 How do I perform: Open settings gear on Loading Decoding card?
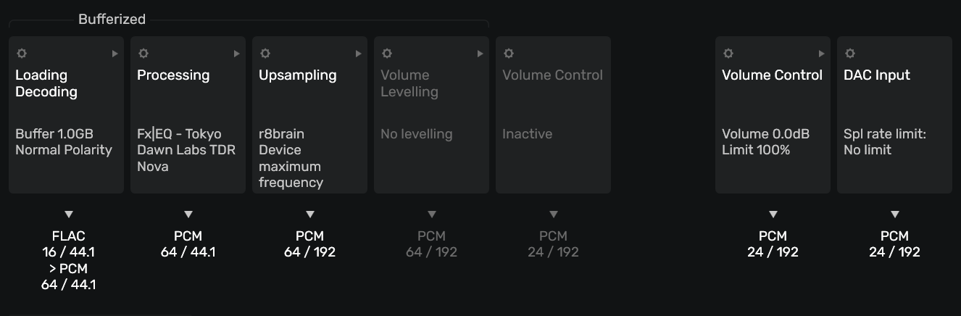[x=22, y=54]
